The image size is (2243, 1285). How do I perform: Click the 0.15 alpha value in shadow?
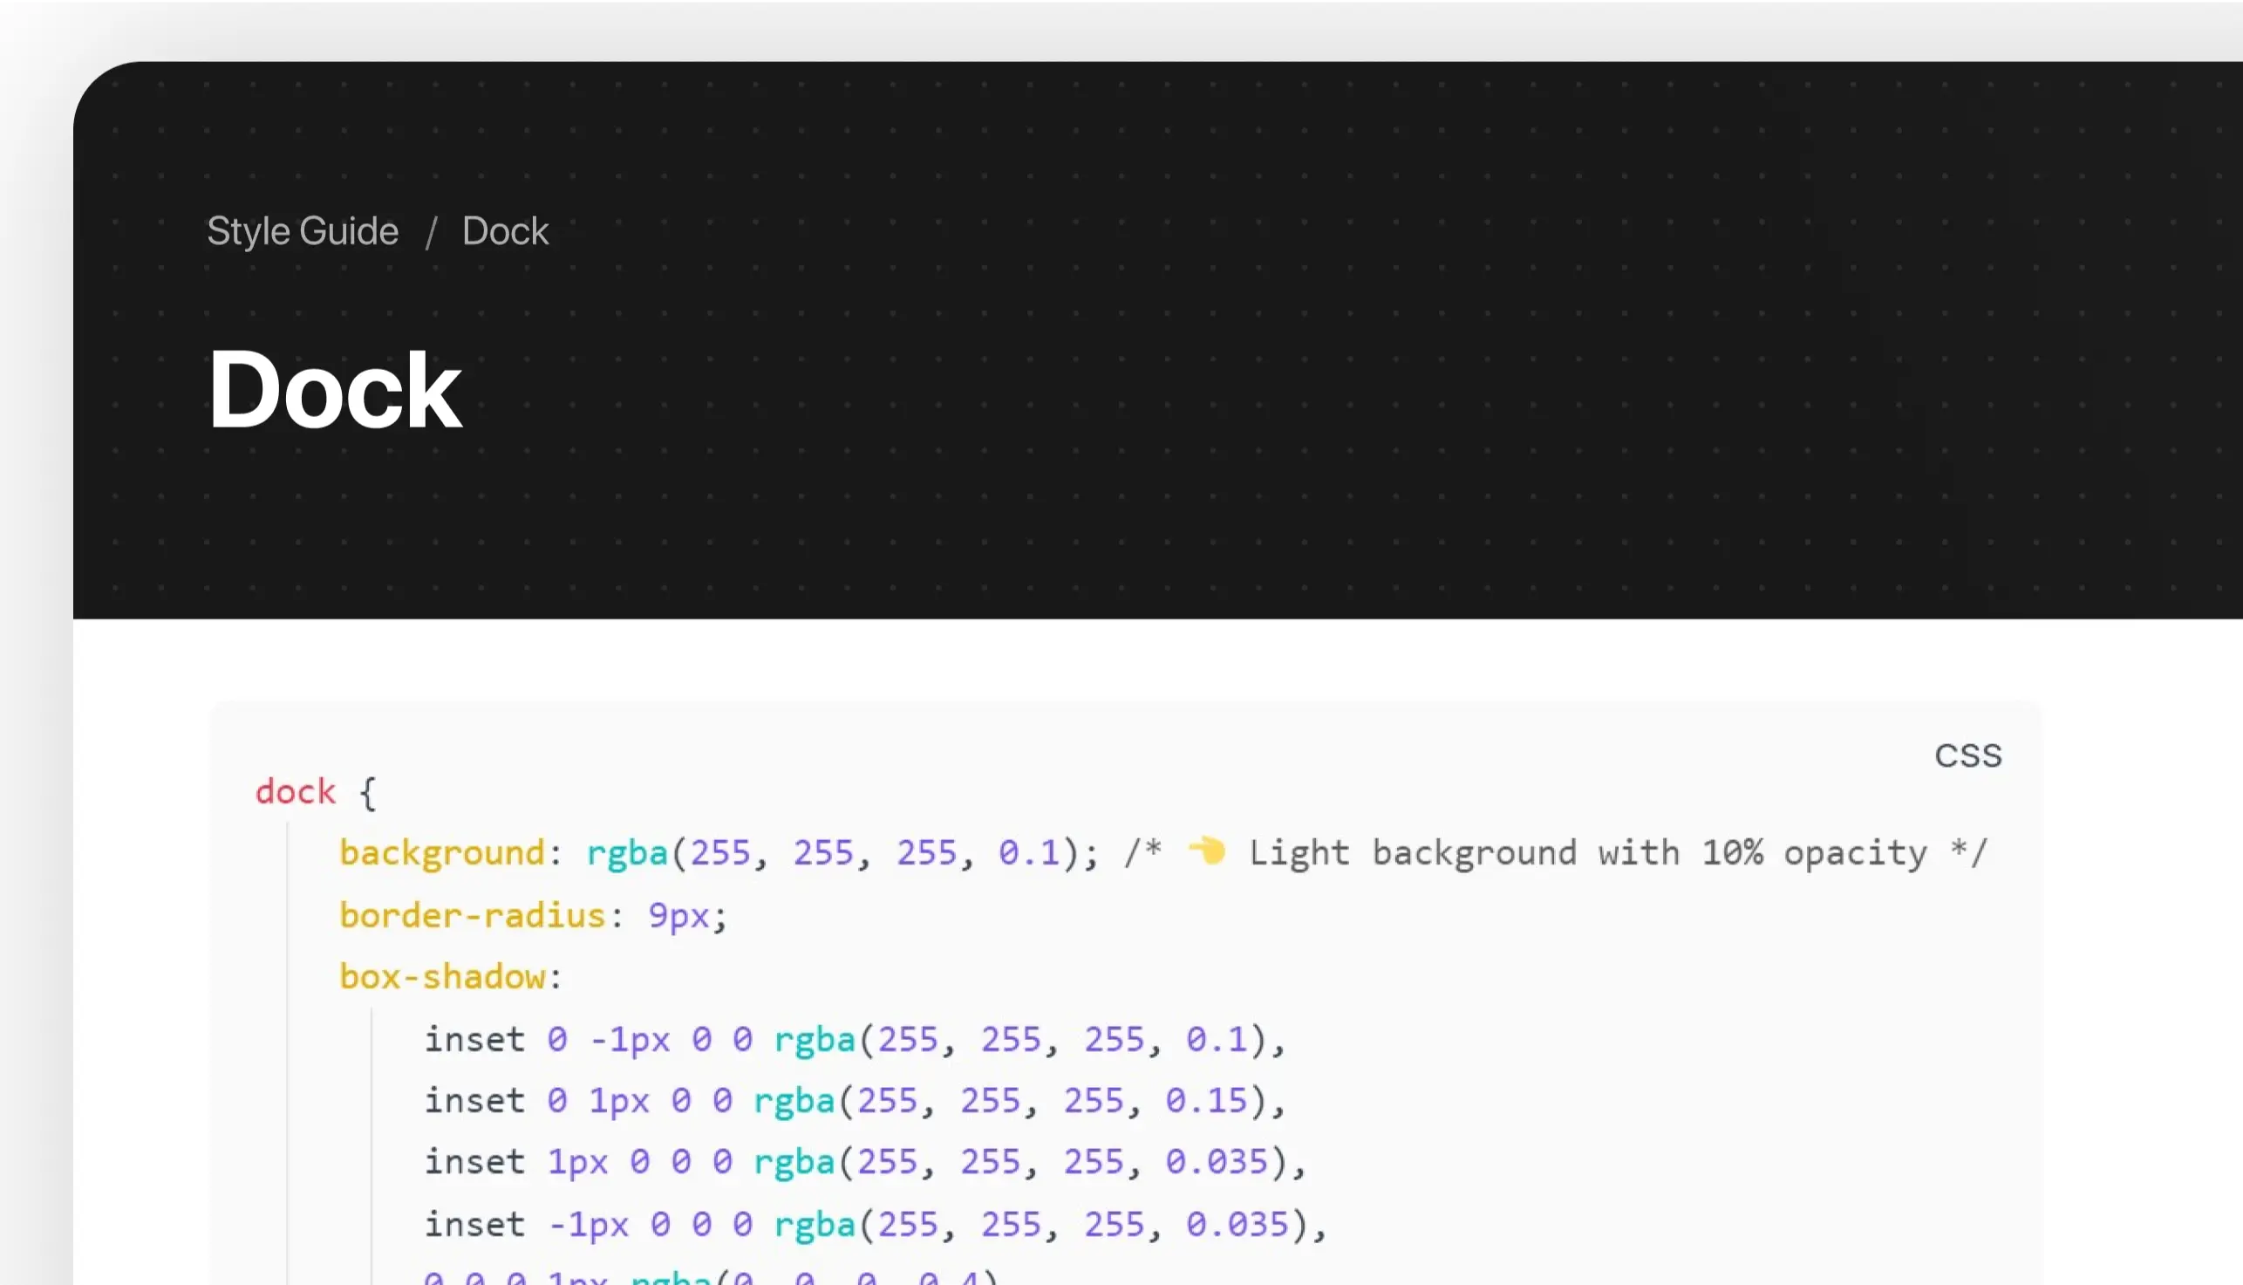click(1206, 1101)
